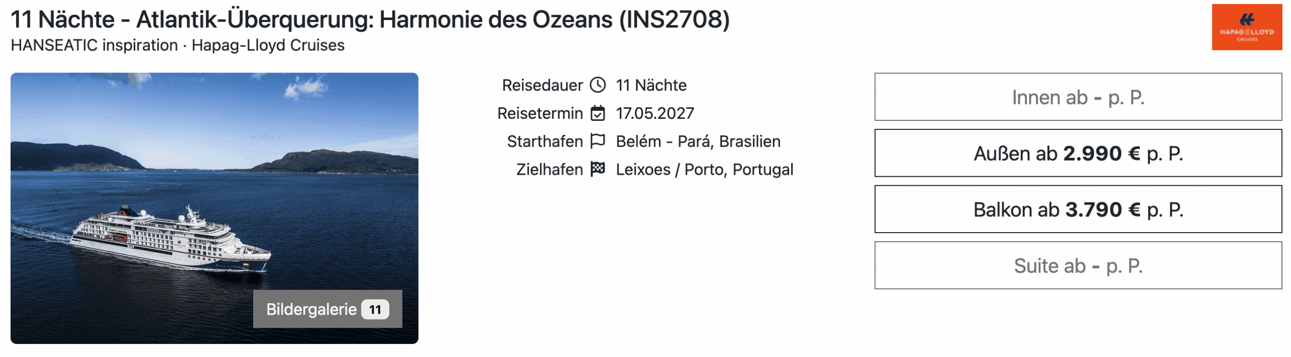Click the 11 Nächte duration value
1291x357 pixels.
pos(651,85)
